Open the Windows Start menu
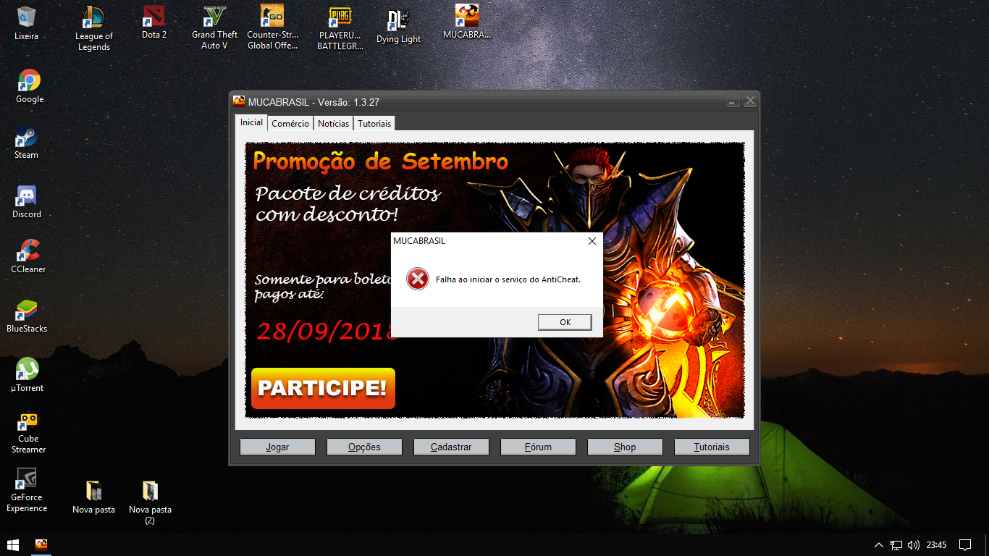This screenshot has height=556, width=989. pyautogui.click(x=13, y=544)
